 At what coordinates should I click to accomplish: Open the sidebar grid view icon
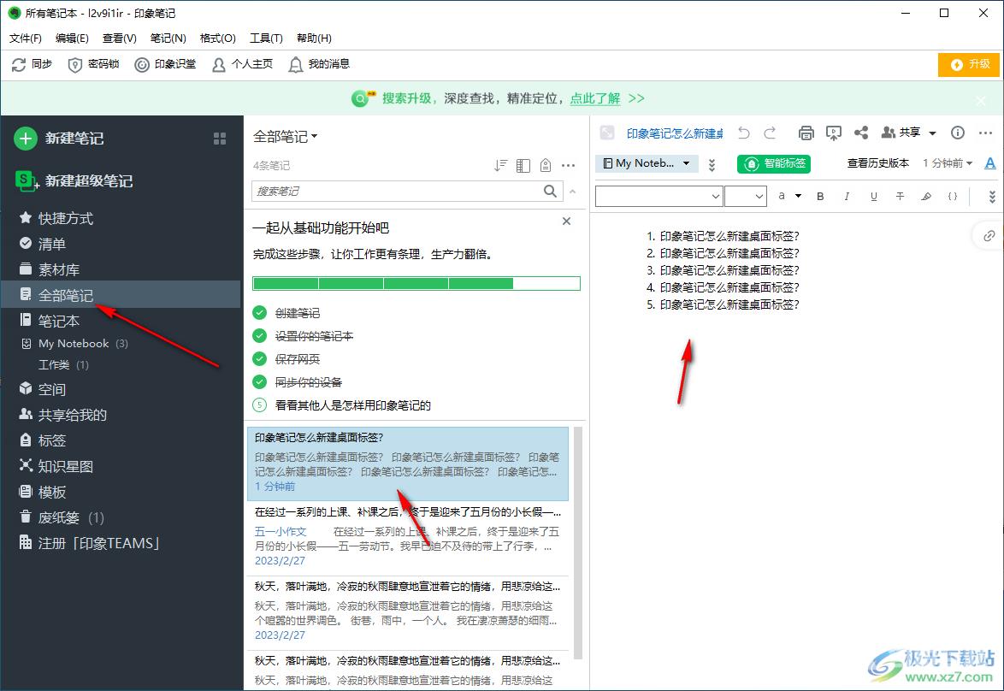(x=220, y=139)
